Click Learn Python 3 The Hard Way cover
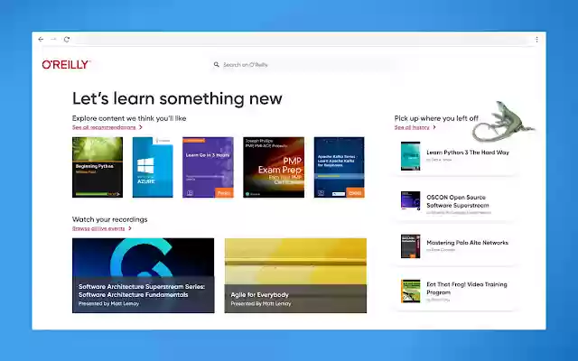Image resolution: width=578 pixels, height=361 pixels. [410, 156]
